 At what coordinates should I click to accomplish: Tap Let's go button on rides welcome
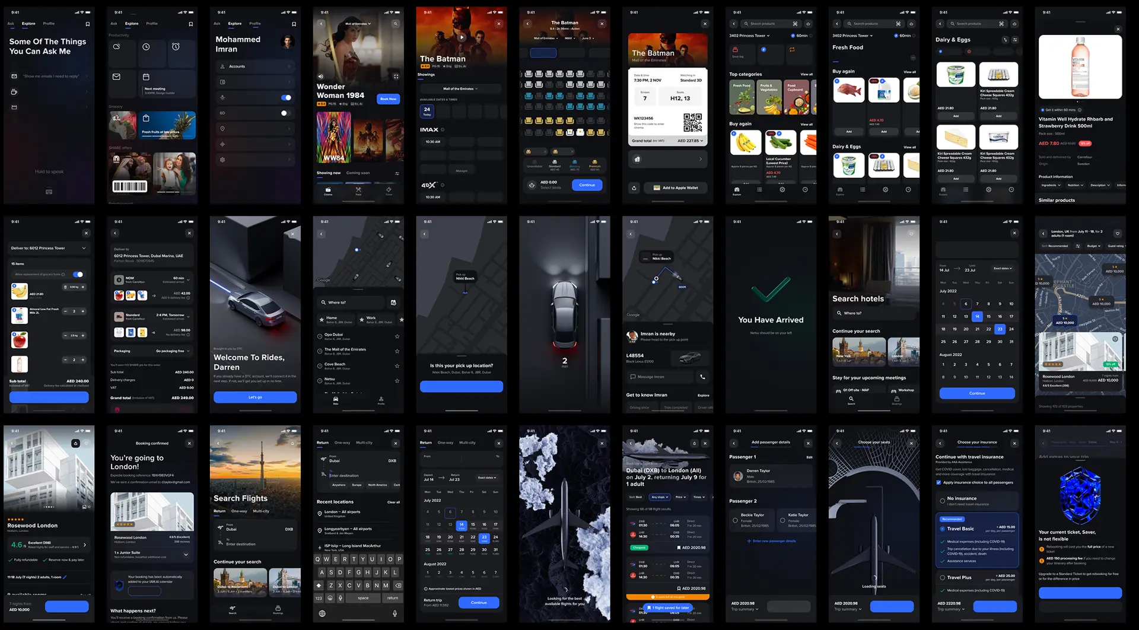255,397
